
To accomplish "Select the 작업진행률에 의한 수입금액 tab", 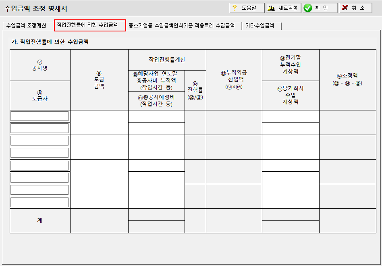I will 90,25.
